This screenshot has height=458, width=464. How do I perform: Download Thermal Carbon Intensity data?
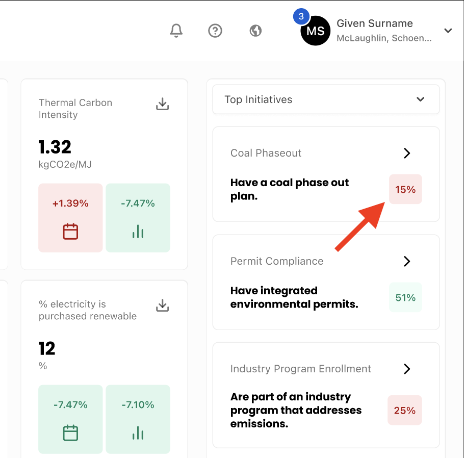(162, 104)
